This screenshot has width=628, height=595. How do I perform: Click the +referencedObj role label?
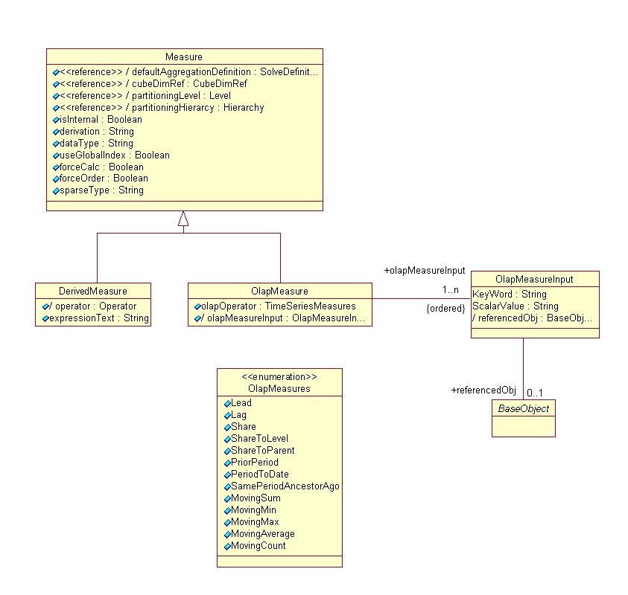[483, 390]
